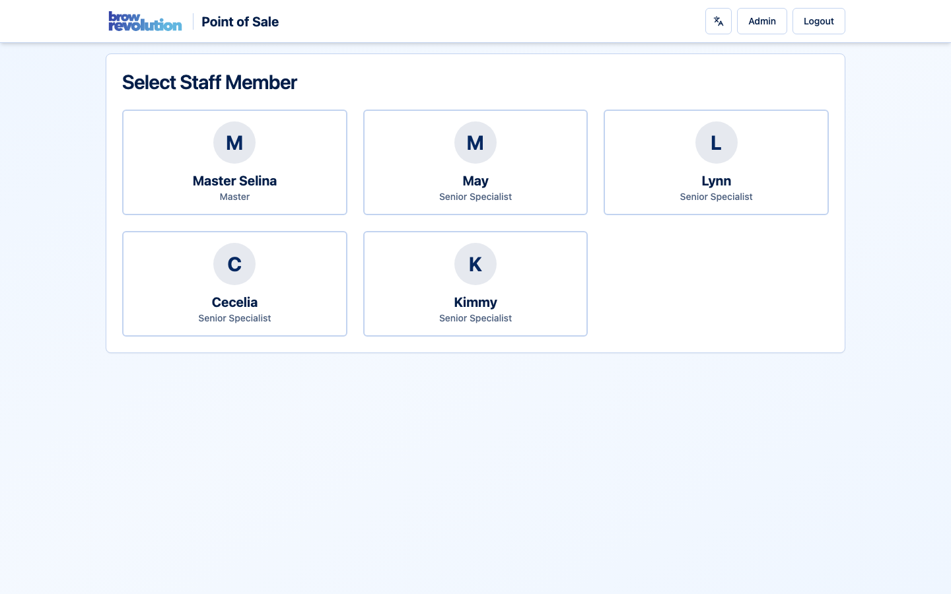This screenshot has height=594, width=951.
Task: Click 'Senior Specialist' label under Kimmy
Action: coord(475,318)
